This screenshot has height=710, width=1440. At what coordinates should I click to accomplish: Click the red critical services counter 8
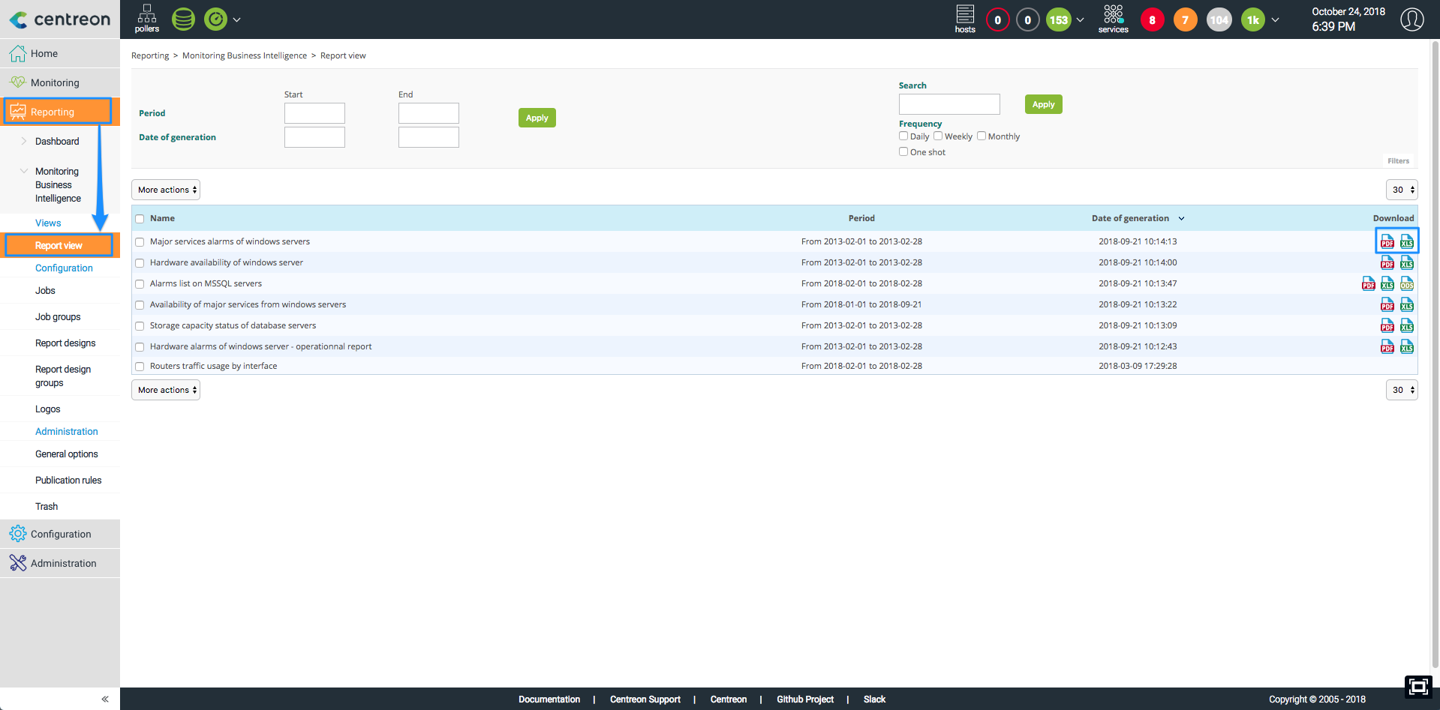(x=1152, y=20)
